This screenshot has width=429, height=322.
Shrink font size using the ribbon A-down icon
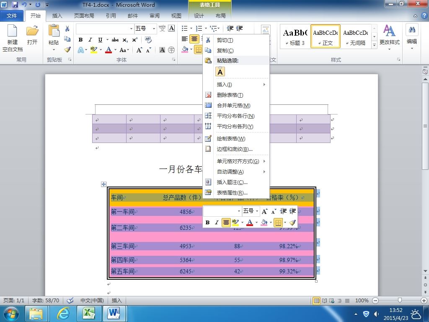click(149, 50)
